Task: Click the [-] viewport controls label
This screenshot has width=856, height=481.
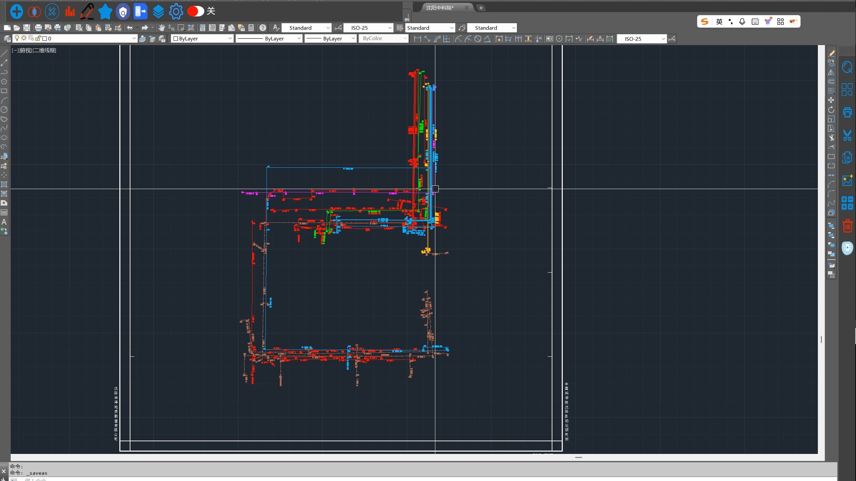Action: click(15, 50)
